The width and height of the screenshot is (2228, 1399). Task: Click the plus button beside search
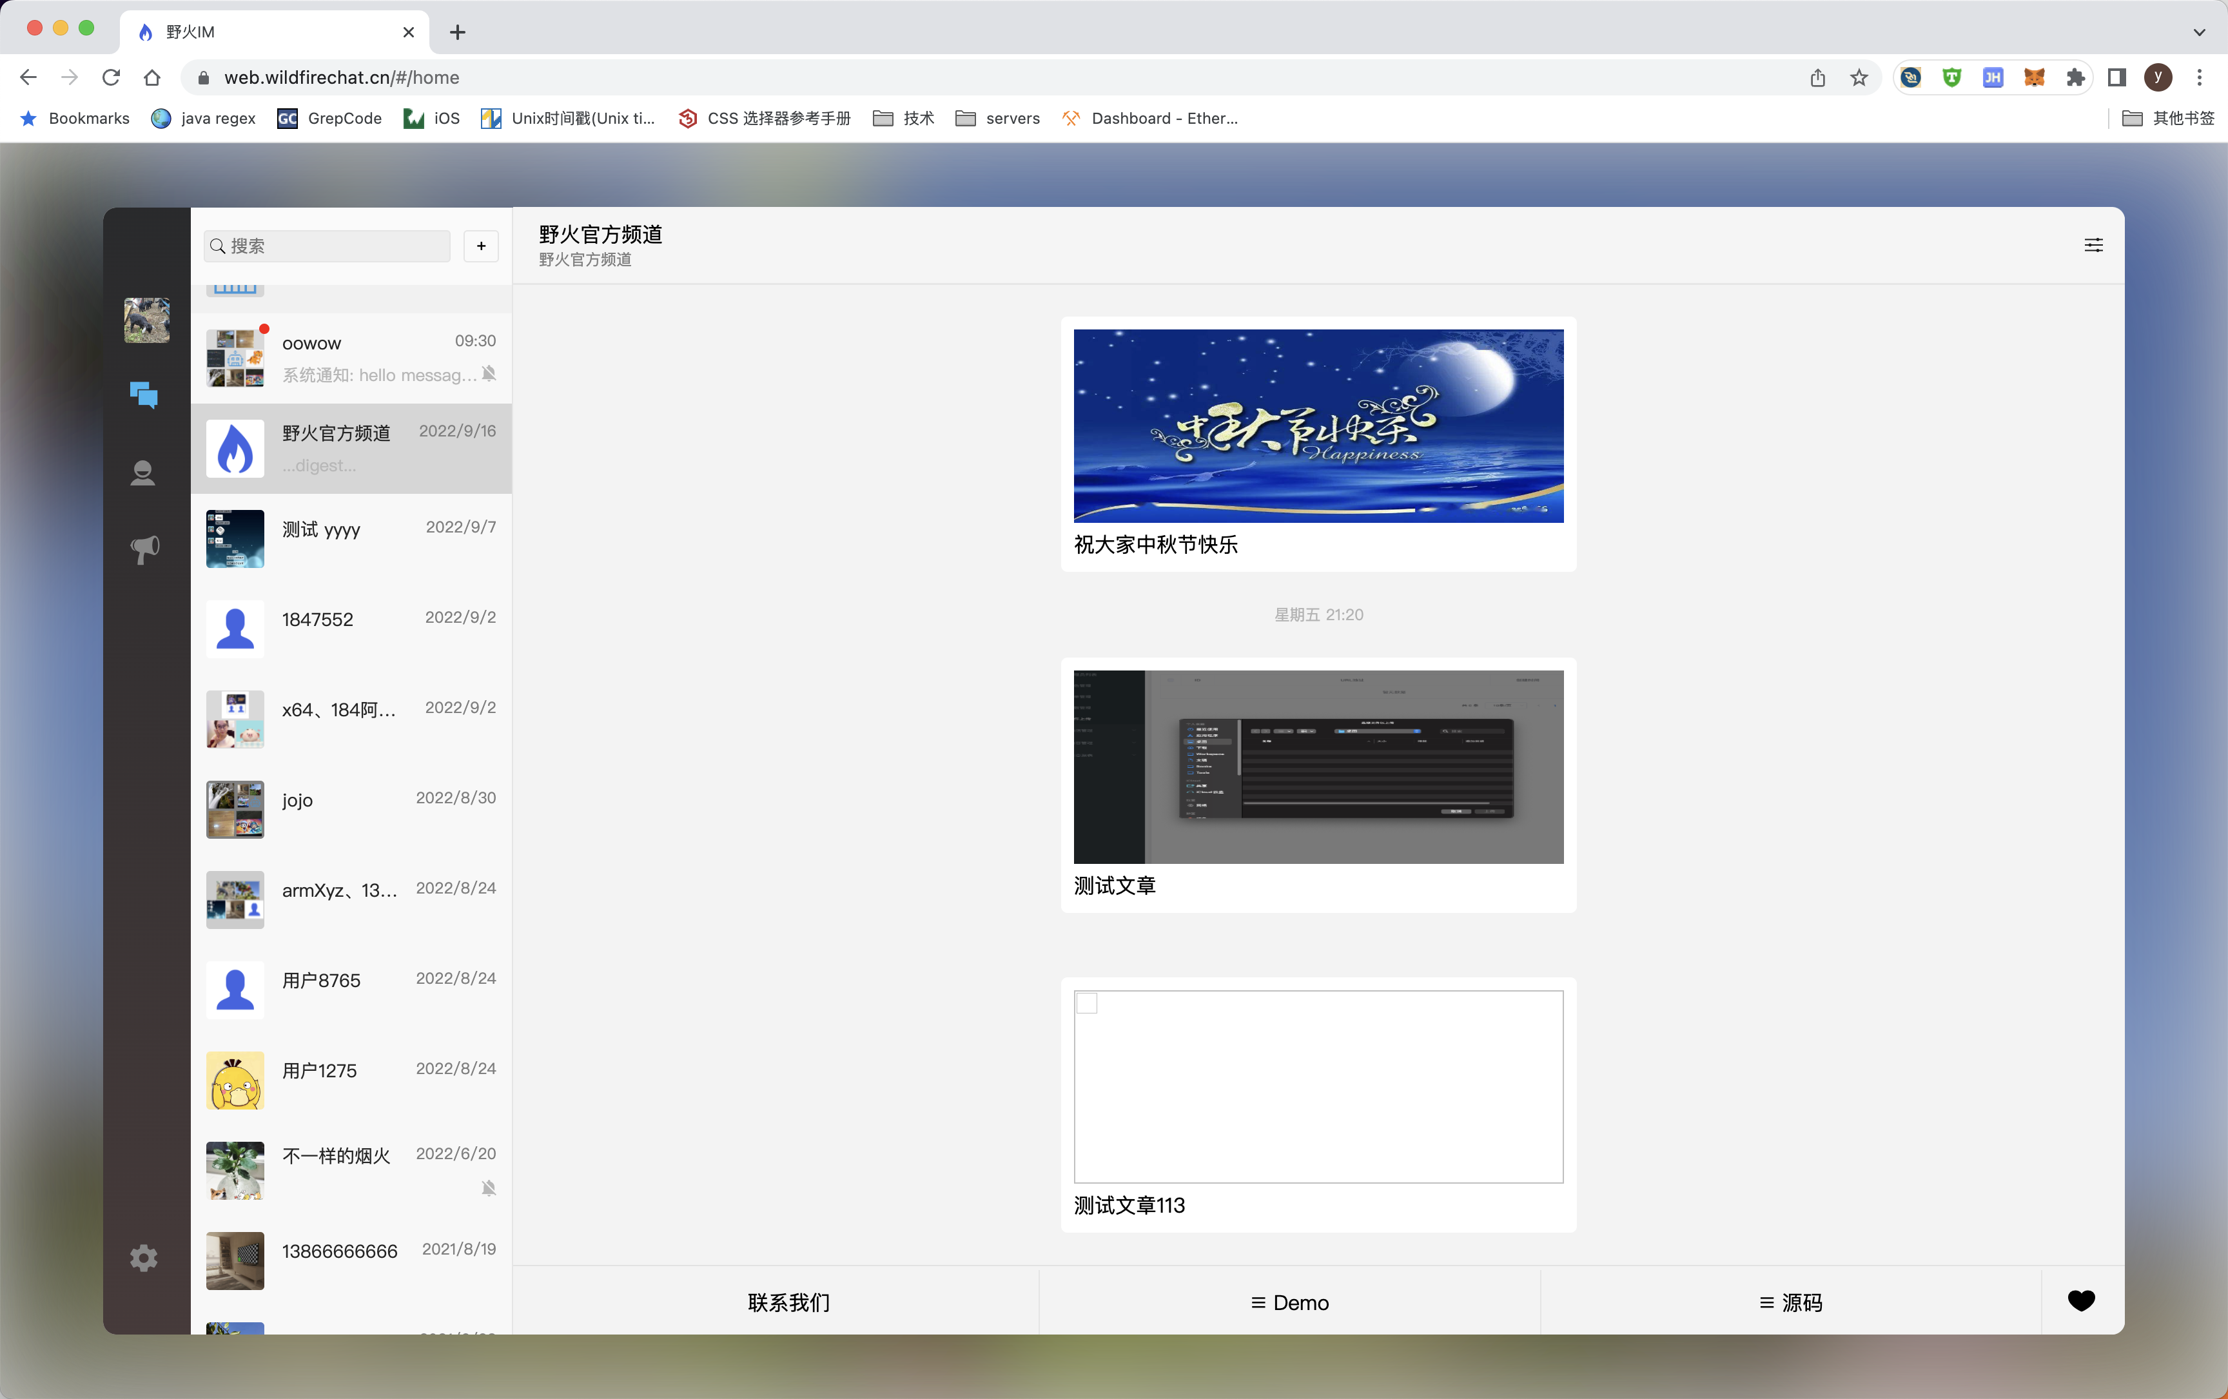(x=481, y=246)
